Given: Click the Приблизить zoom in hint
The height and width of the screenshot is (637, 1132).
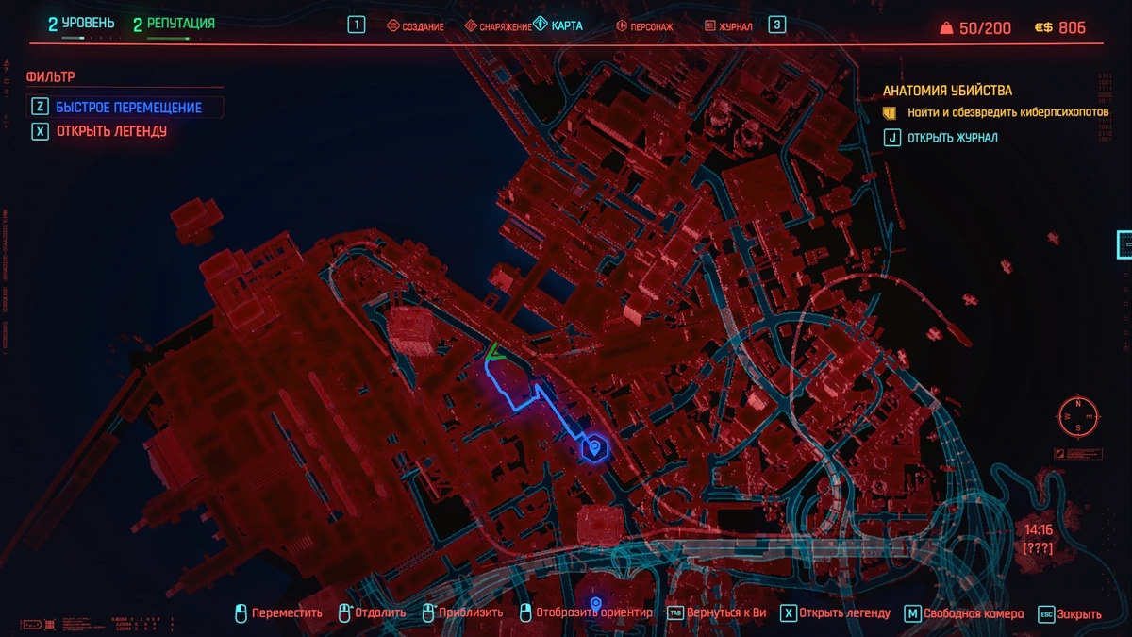Looking at the screenshot, I should coord(472,613).
